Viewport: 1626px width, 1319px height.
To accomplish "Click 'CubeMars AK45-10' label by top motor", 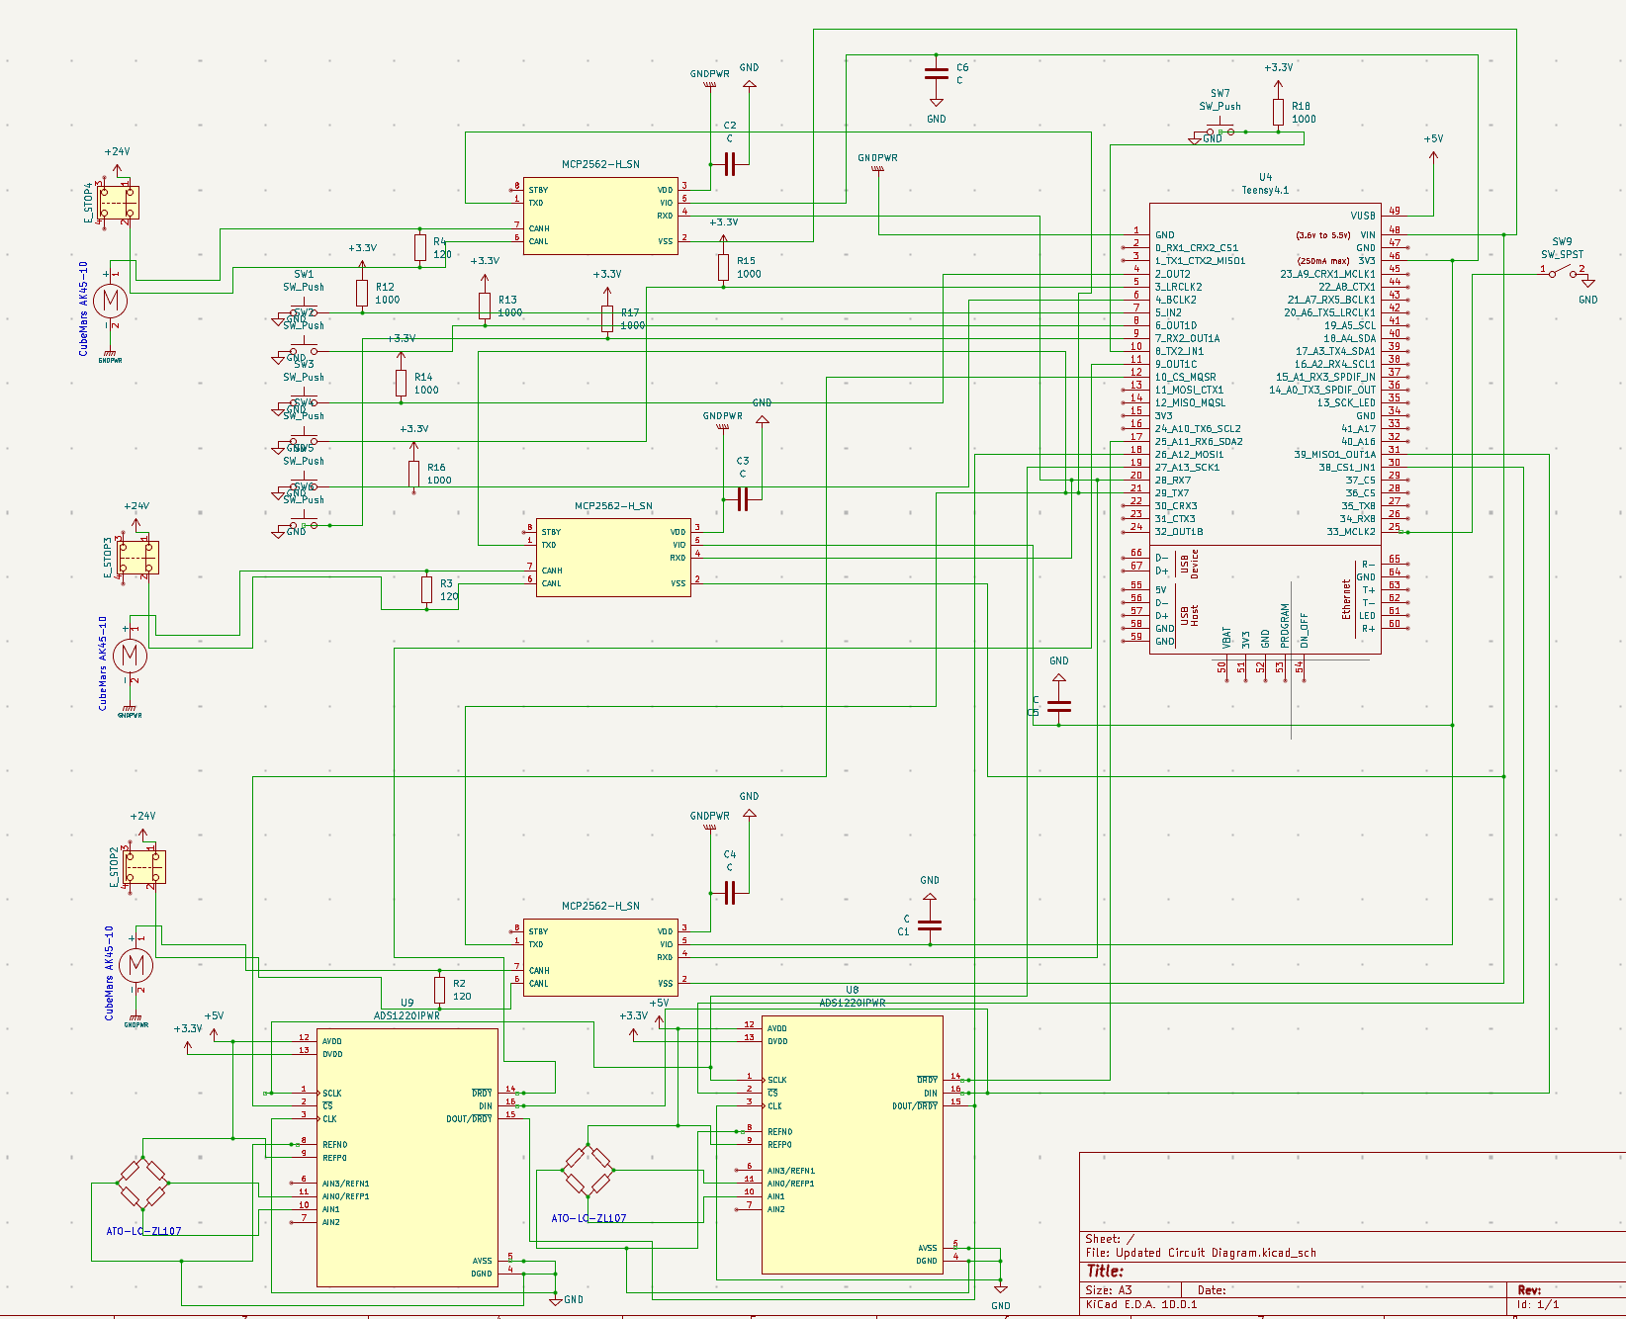I will [84, 308].
